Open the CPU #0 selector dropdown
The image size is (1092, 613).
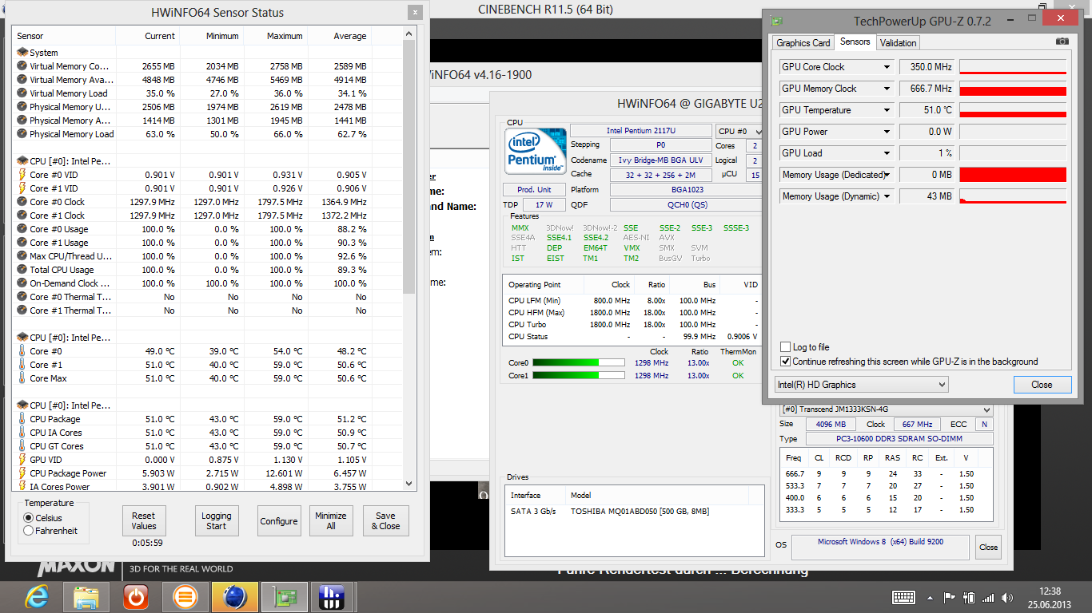click(738, 132)
